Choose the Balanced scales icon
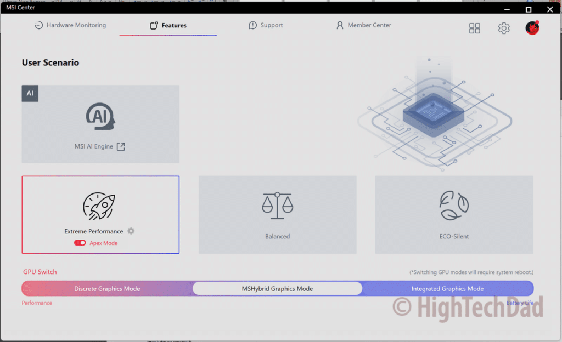562x342 pixels. 277,206
